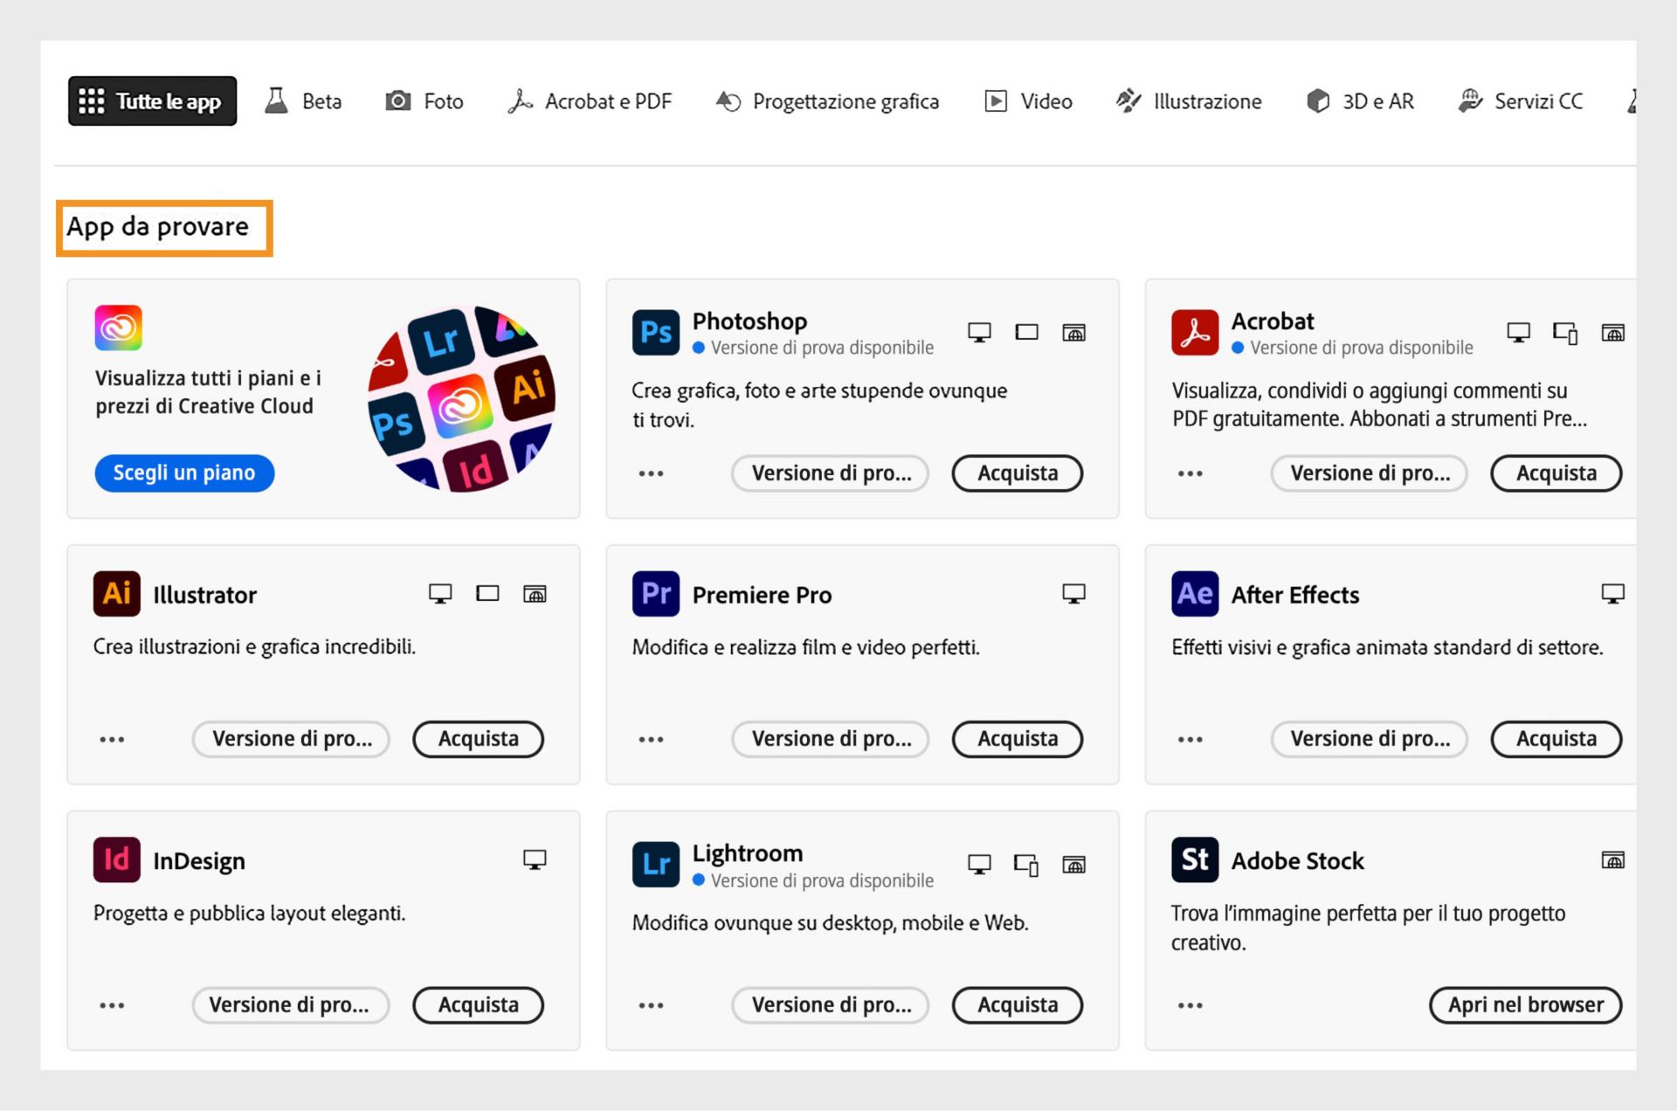
Task: Click the Scegli un piano button
Action: click(x=184, y=473)
